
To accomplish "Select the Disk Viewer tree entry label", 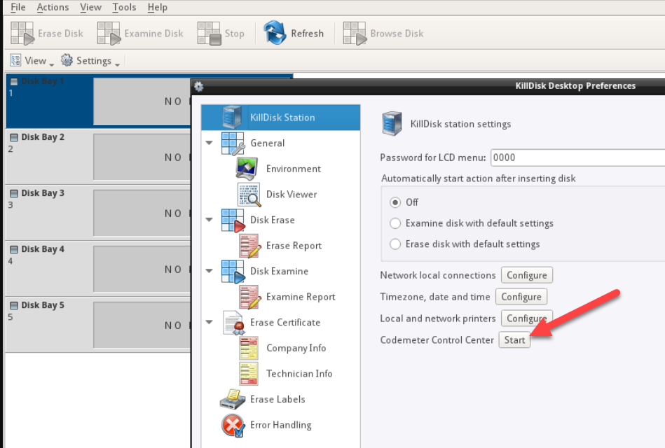I will pyautogui.click(x=292, y=195).
